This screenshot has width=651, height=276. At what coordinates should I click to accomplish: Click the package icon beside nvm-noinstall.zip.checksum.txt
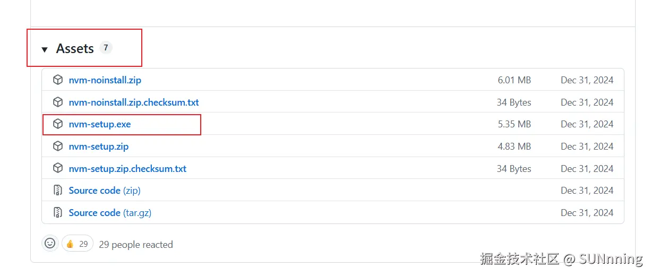point(58,102)
